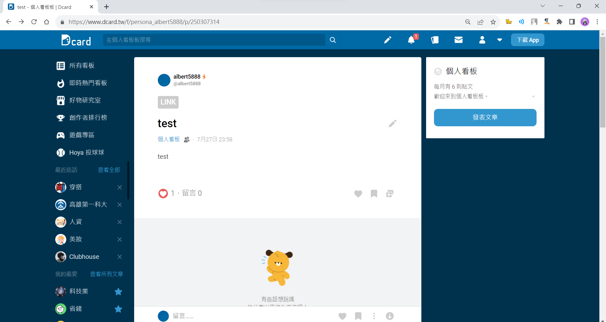Expand the header account dropdown arrow
The width and height of the screenshot is (606, 322).
[499, 40]
